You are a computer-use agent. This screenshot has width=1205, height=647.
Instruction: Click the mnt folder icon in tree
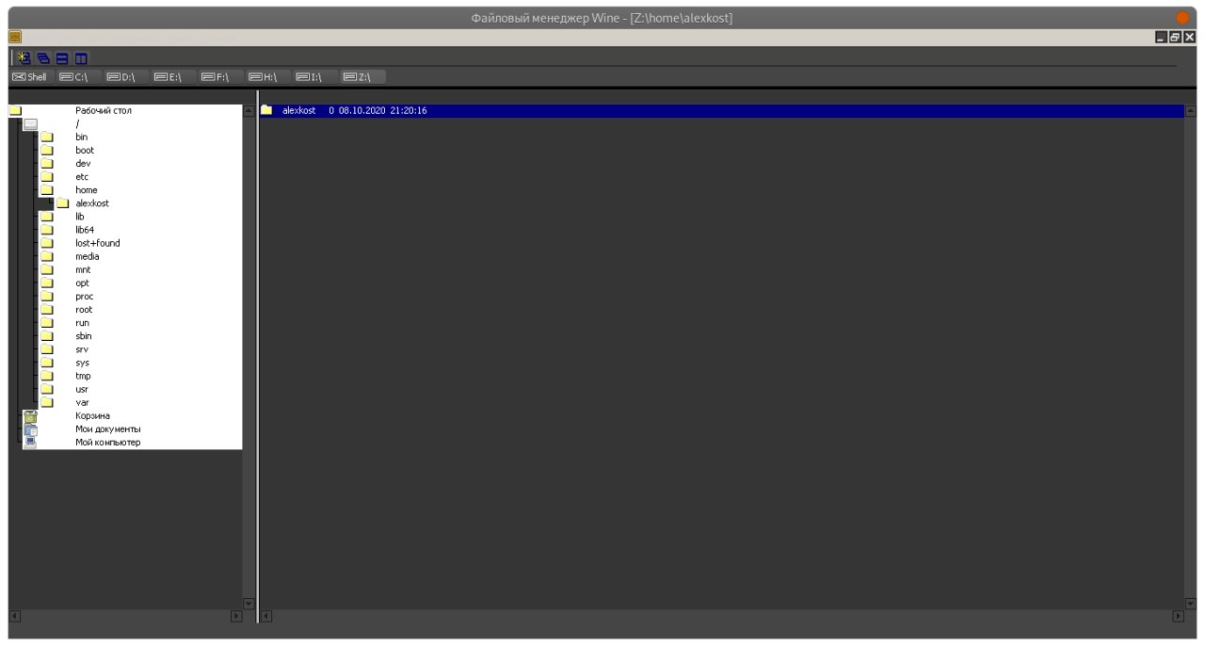[x=46, y=269]
